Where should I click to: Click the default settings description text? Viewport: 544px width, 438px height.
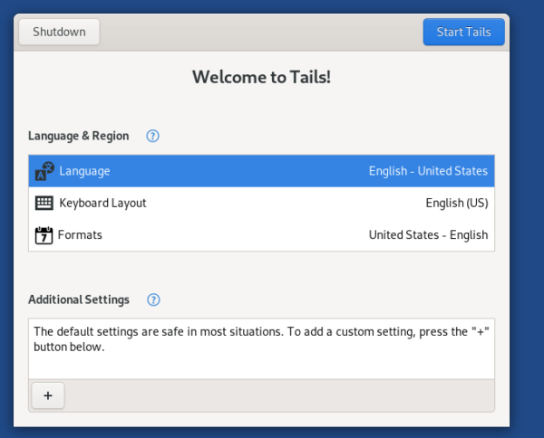coord(261,339)
